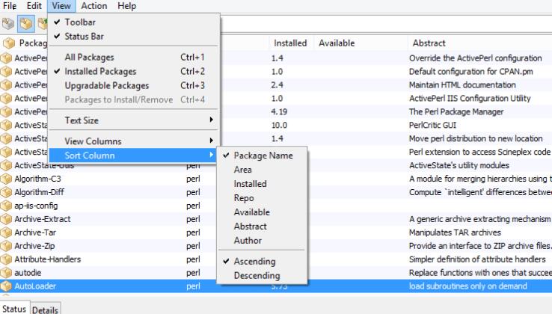The height and width of the screenshot is (314, 552).
Task: Toggle the Toolbar option off
Action: click(134, 22)
